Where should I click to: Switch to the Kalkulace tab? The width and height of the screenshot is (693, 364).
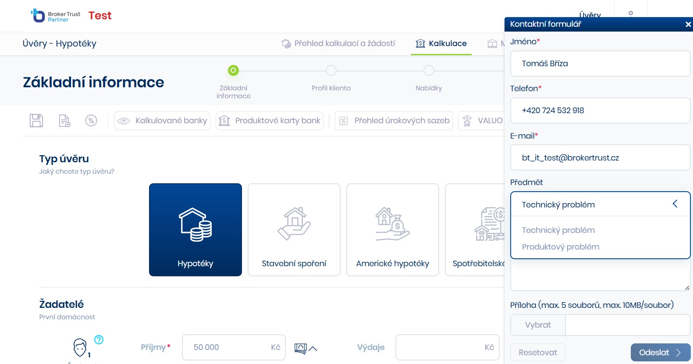point(441,43)
